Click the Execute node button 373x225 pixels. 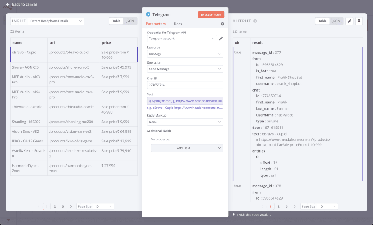(211, 14)
